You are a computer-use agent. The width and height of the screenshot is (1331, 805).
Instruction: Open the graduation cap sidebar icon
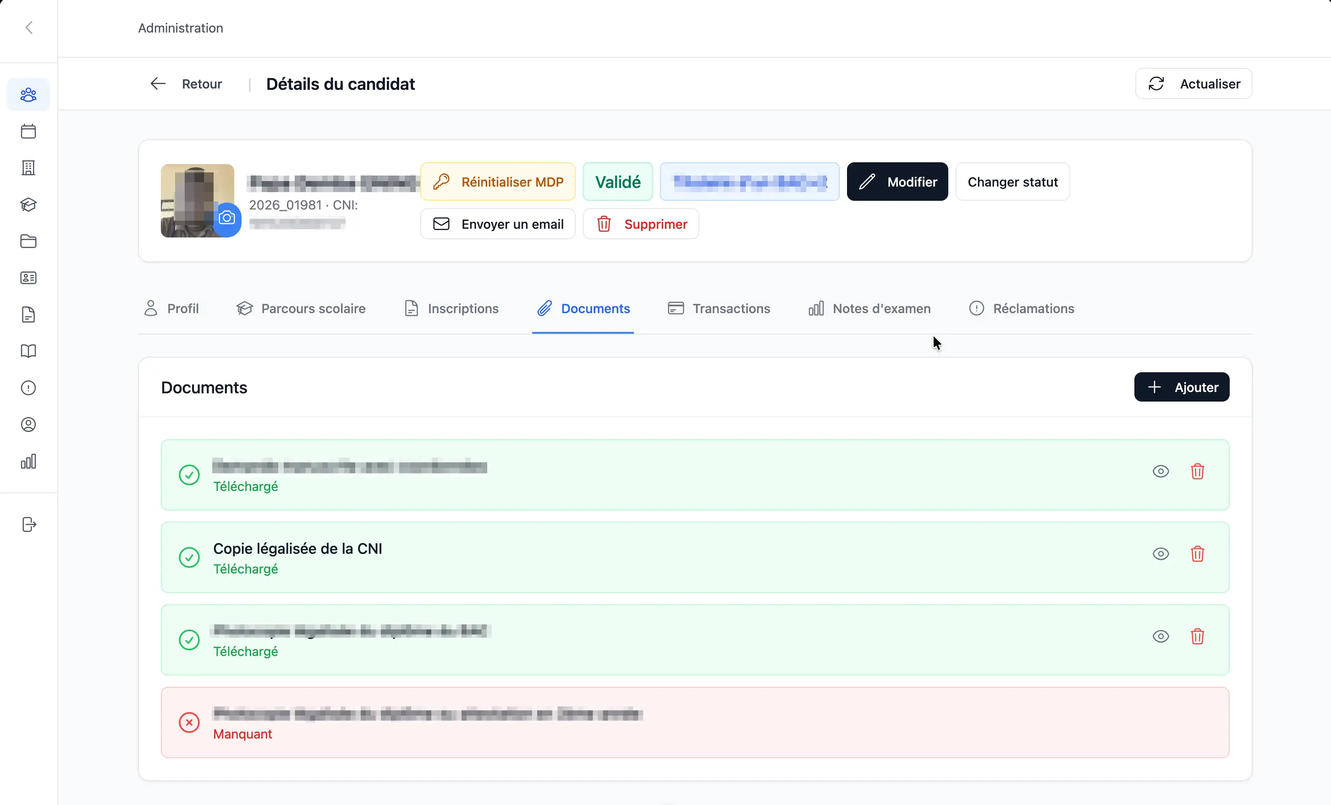click(28, 205)
